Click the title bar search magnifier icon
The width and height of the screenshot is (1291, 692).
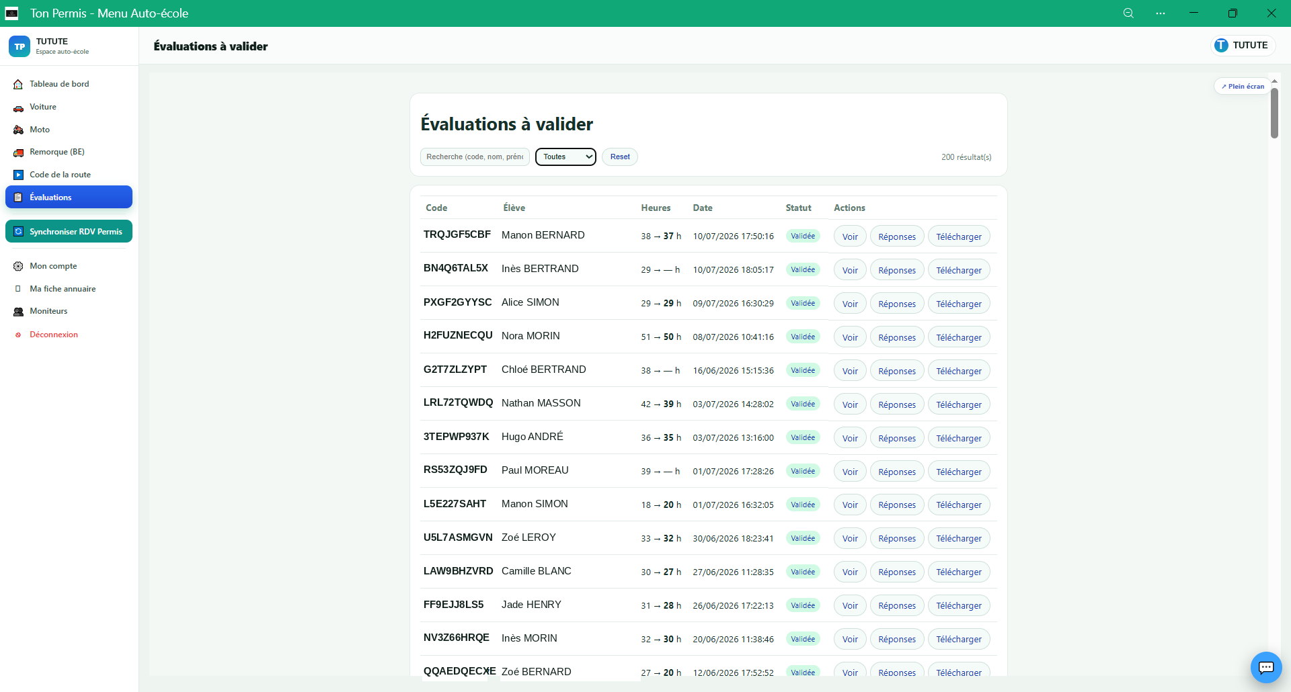pos(1128,13)
